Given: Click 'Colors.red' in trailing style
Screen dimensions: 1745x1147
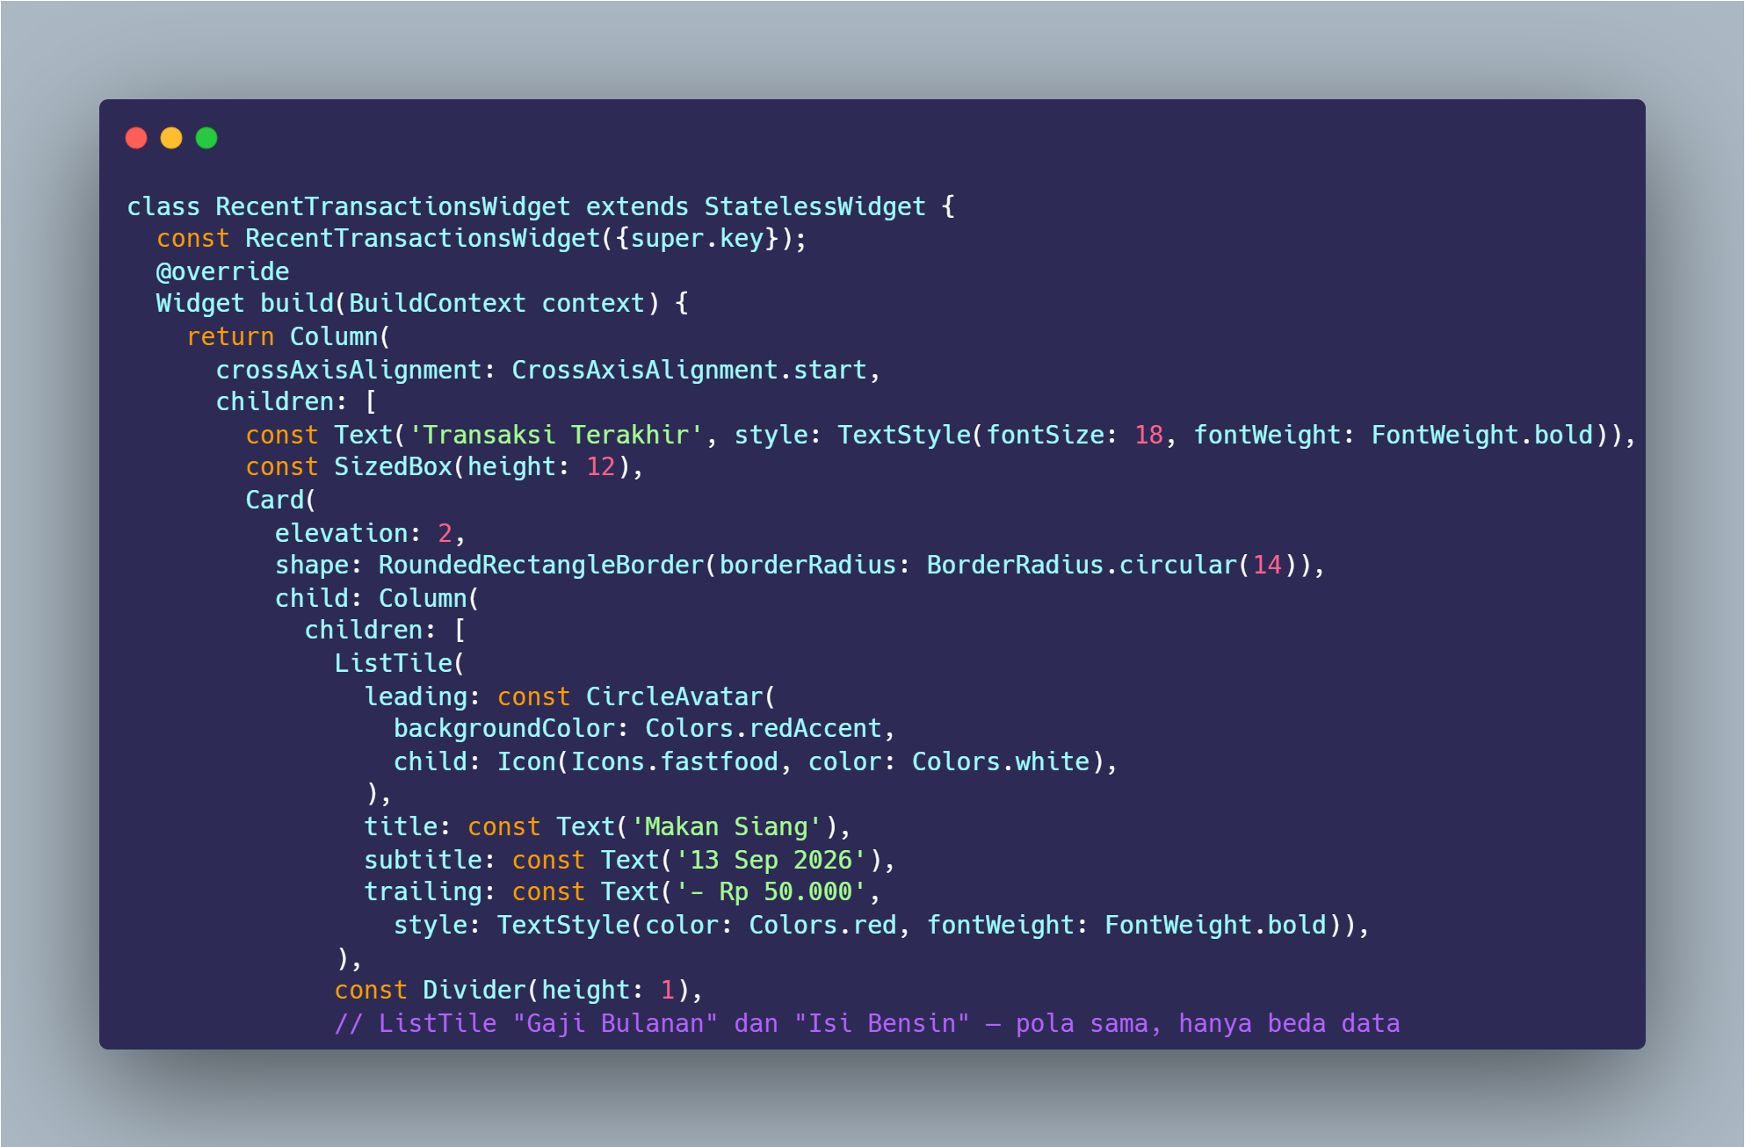Looking at the screenshot, I should [823, 925].
